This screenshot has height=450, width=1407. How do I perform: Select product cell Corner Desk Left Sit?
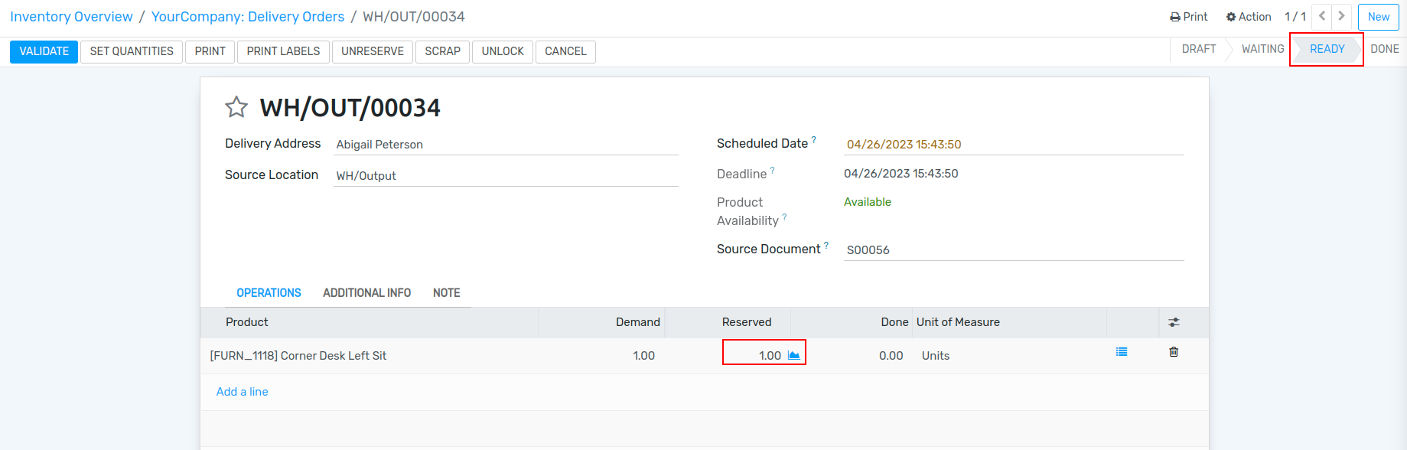click(370, 356)
